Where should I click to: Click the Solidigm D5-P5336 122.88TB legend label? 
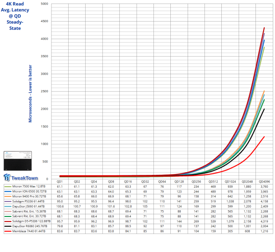click(31, 221)
